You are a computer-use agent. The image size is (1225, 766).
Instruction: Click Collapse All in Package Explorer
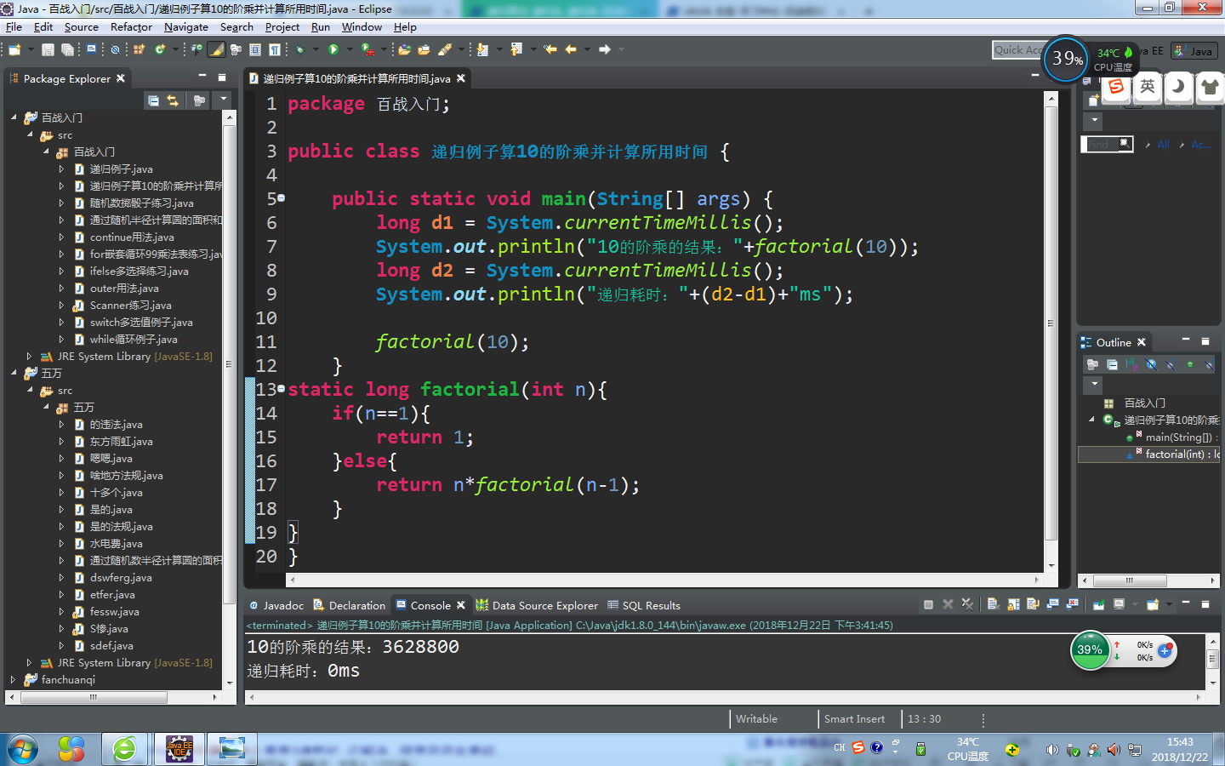153,100
